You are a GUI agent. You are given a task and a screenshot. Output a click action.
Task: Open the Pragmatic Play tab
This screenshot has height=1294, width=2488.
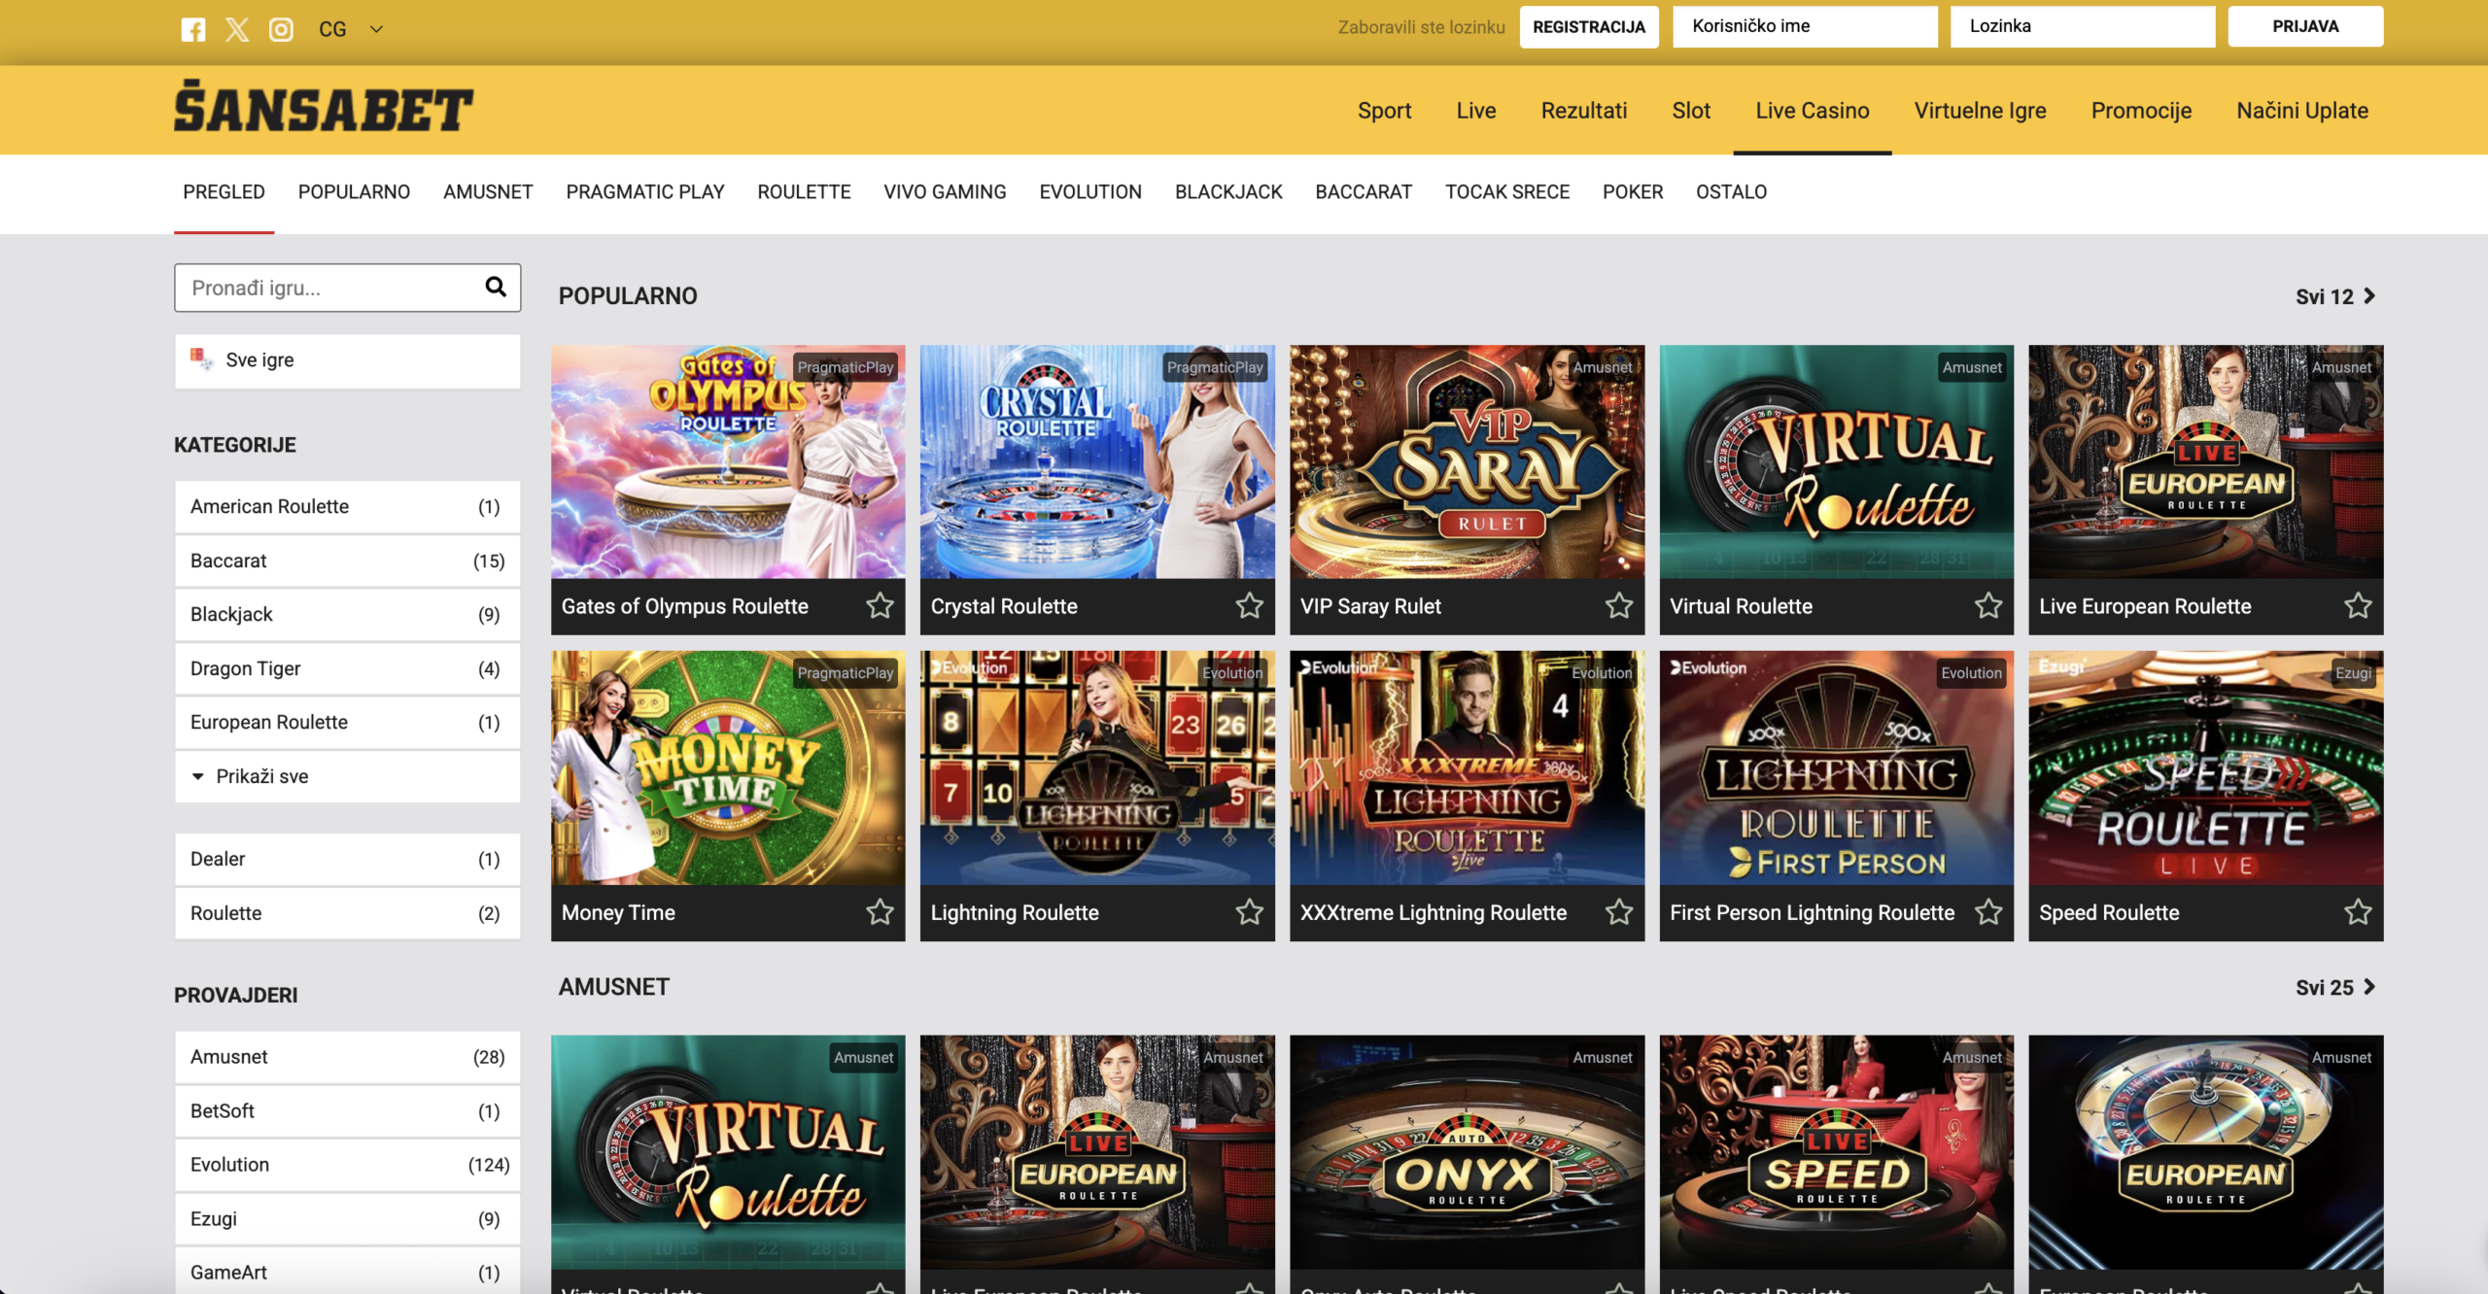tap(645, 192)
